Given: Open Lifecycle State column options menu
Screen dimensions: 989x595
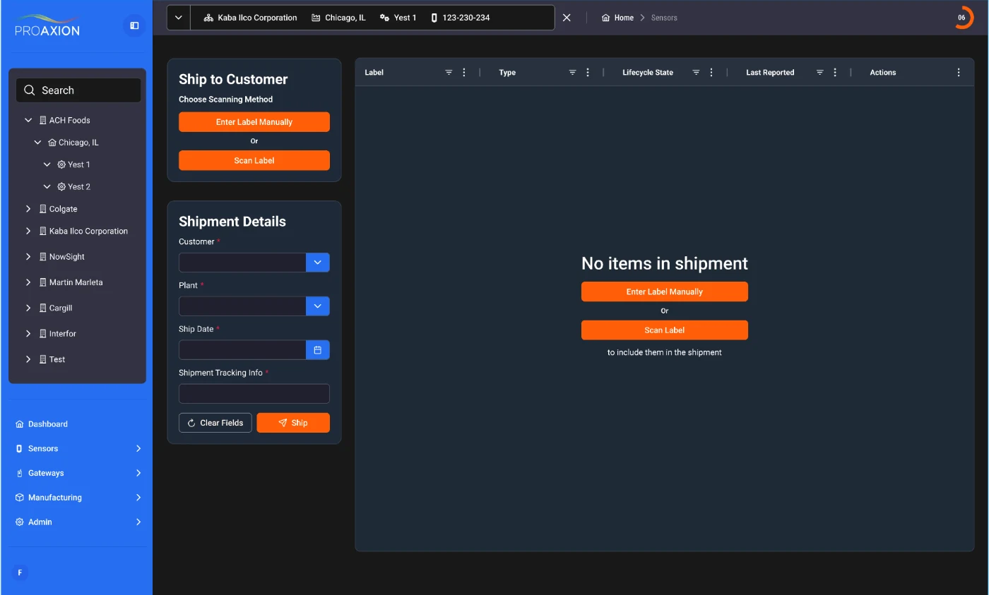Looking at the screenshot, I should [711, 73].
